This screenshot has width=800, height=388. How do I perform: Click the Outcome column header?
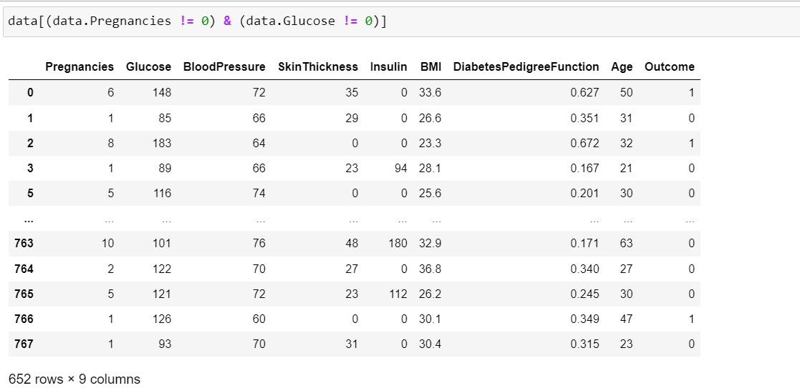pos(670,66)
